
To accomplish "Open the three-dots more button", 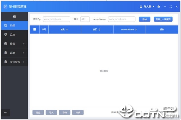I will 5,113.
